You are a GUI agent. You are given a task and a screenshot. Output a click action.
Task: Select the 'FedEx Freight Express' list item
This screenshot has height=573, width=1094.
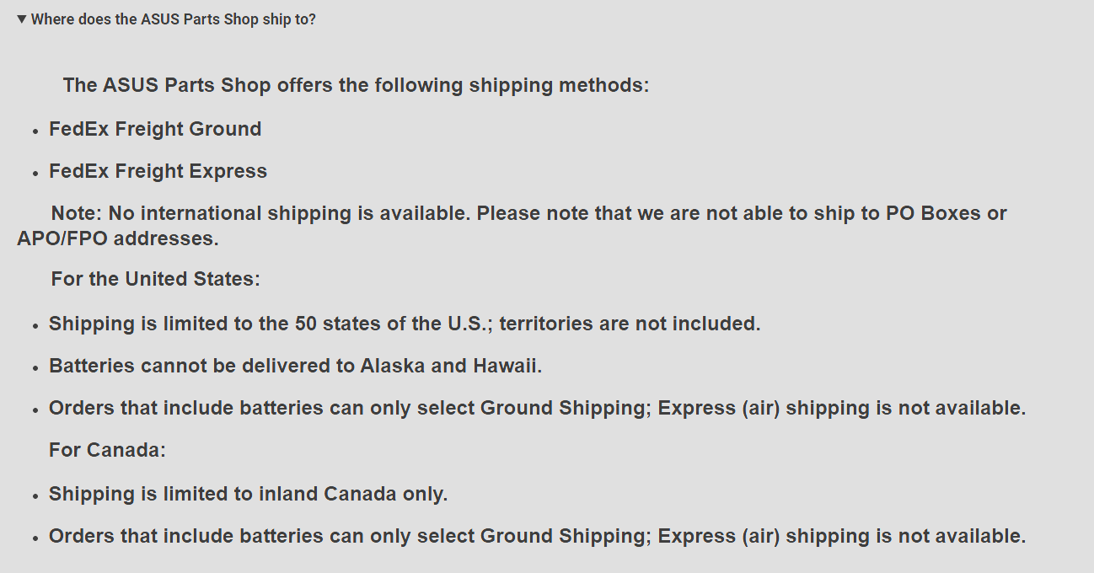(x=158, y=171)
